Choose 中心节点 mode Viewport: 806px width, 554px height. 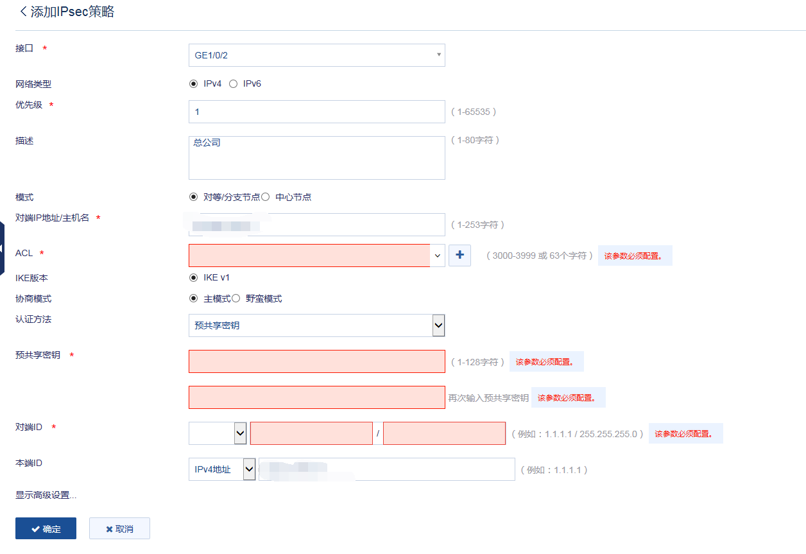tap(265, 197)
